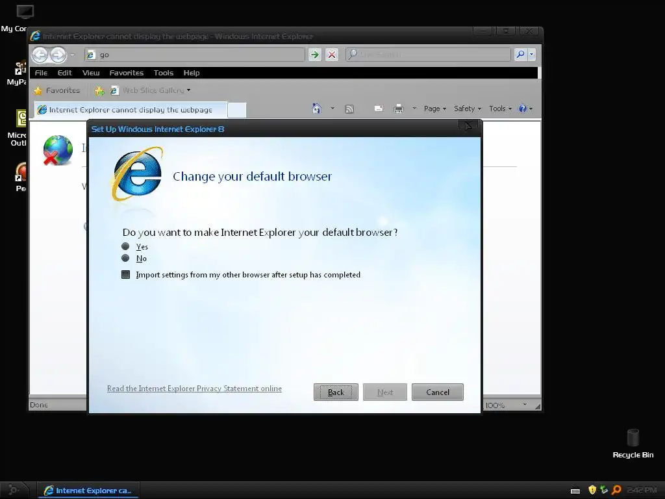Viewport: 665px width, 499px height.
Task: Click the address bar containing 'go'
Action: [x=195, y=55]
